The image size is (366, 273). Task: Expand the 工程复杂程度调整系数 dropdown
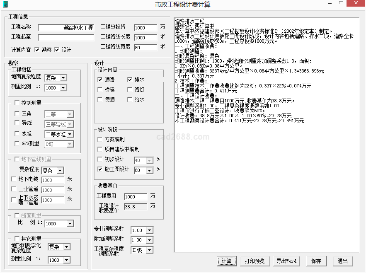coord(149,250)
